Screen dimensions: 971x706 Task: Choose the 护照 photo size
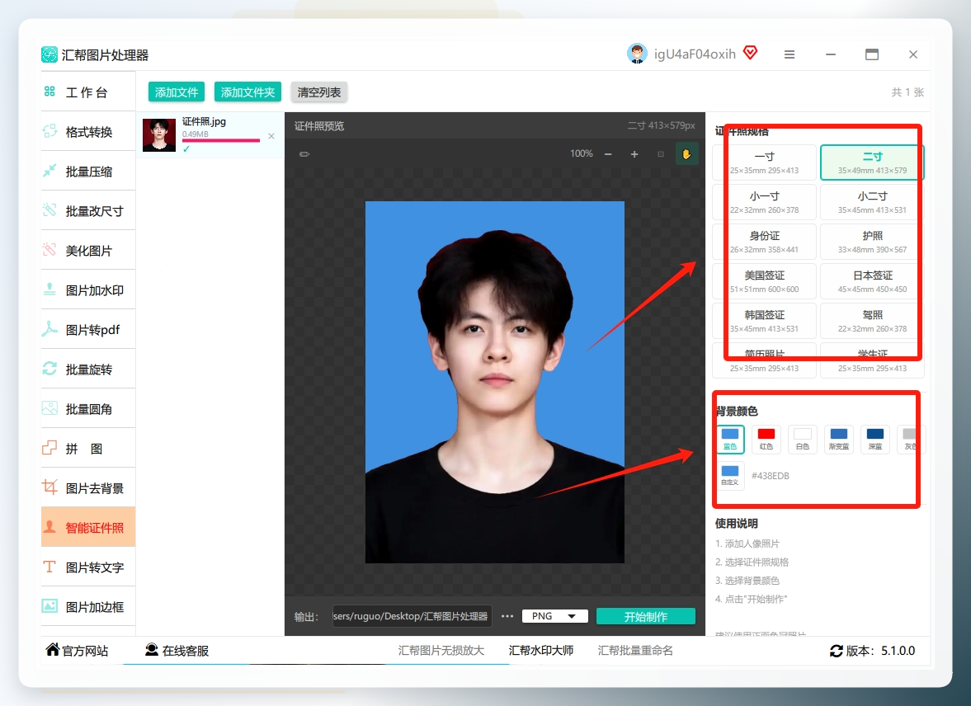click(x=872, y=242)
